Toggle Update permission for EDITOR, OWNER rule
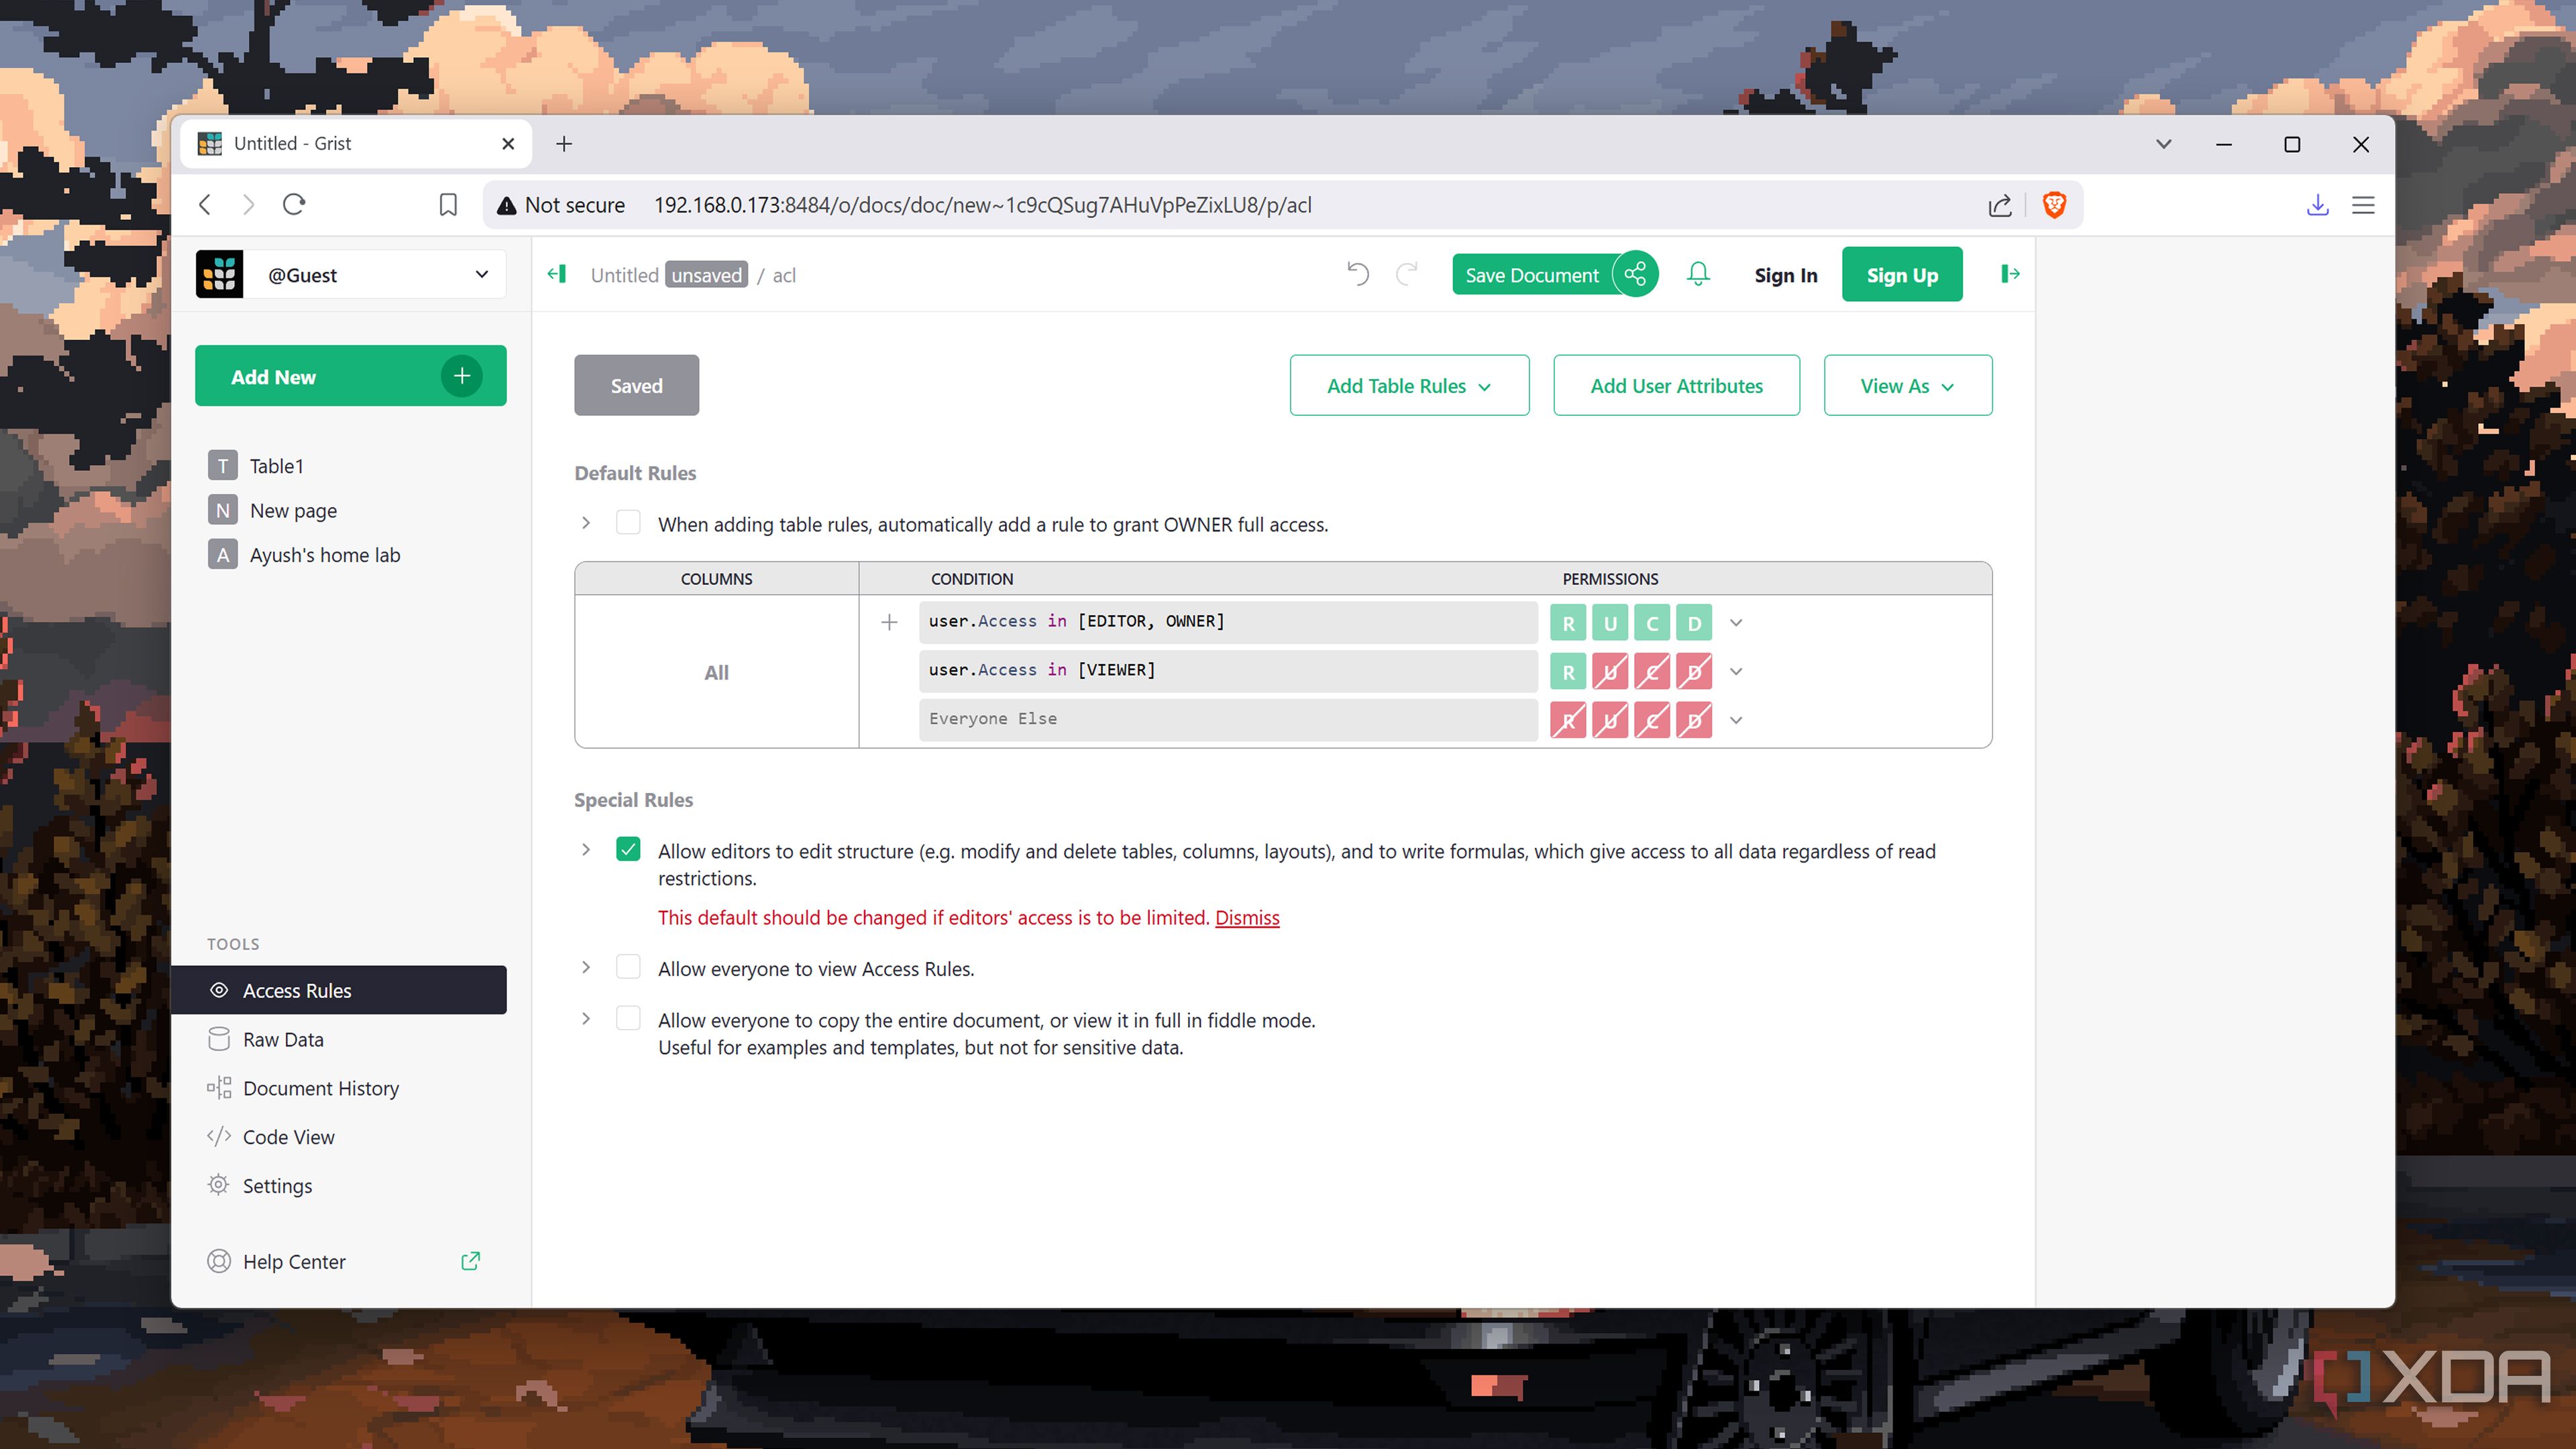This screenshot has width=2576, height=1449. pos(1610,623)
